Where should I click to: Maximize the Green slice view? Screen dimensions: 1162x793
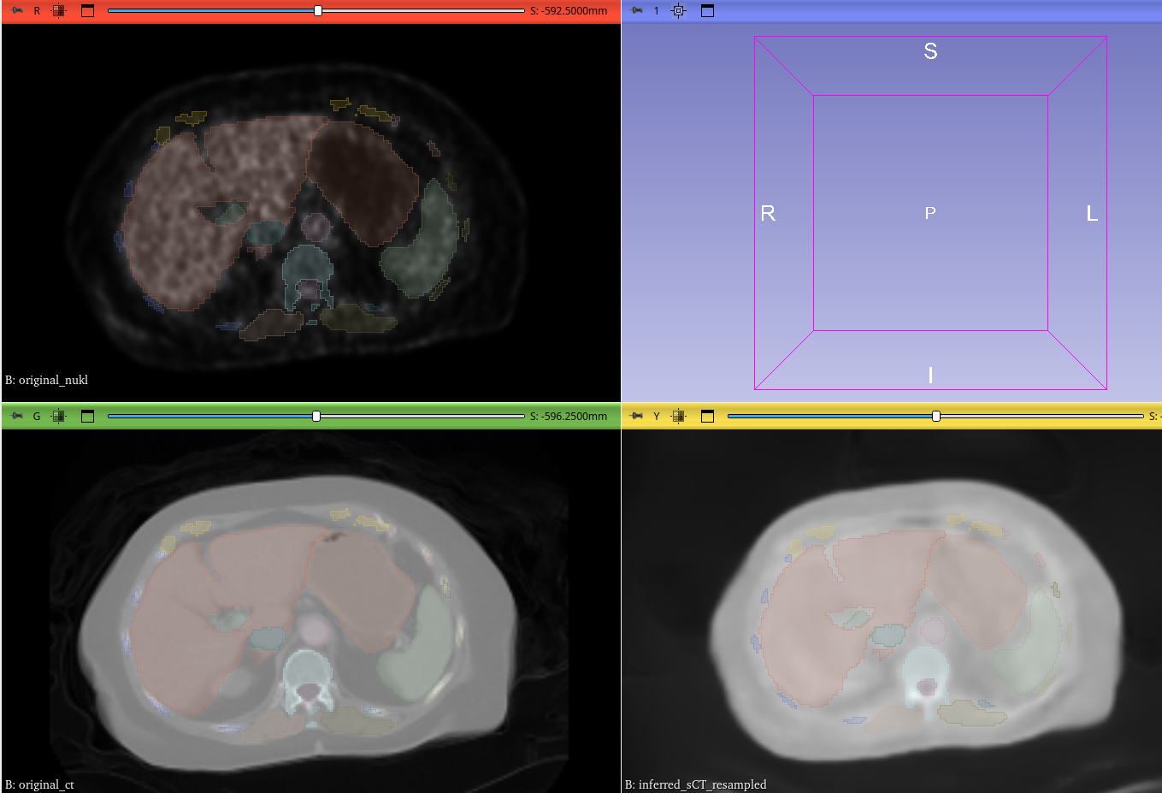tap(87, 417)
